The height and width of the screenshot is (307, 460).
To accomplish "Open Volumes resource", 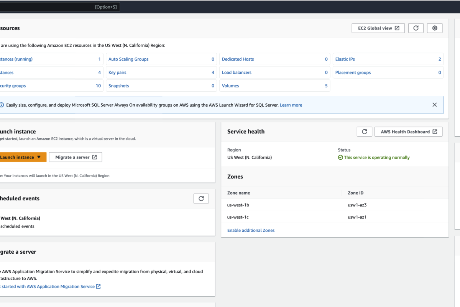I will (x=230, y=86).
